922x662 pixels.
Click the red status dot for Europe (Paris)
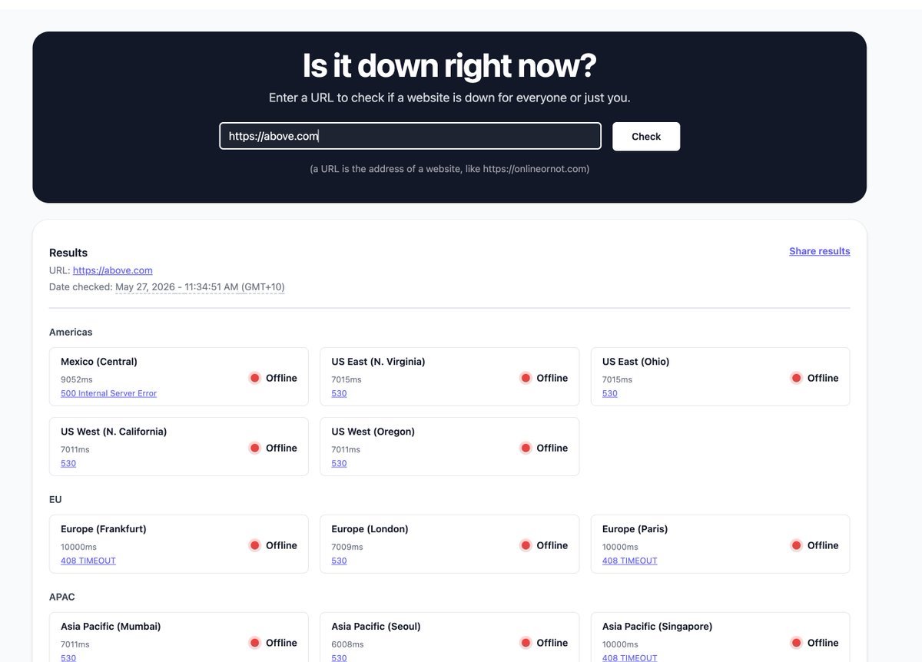point(796,545)
